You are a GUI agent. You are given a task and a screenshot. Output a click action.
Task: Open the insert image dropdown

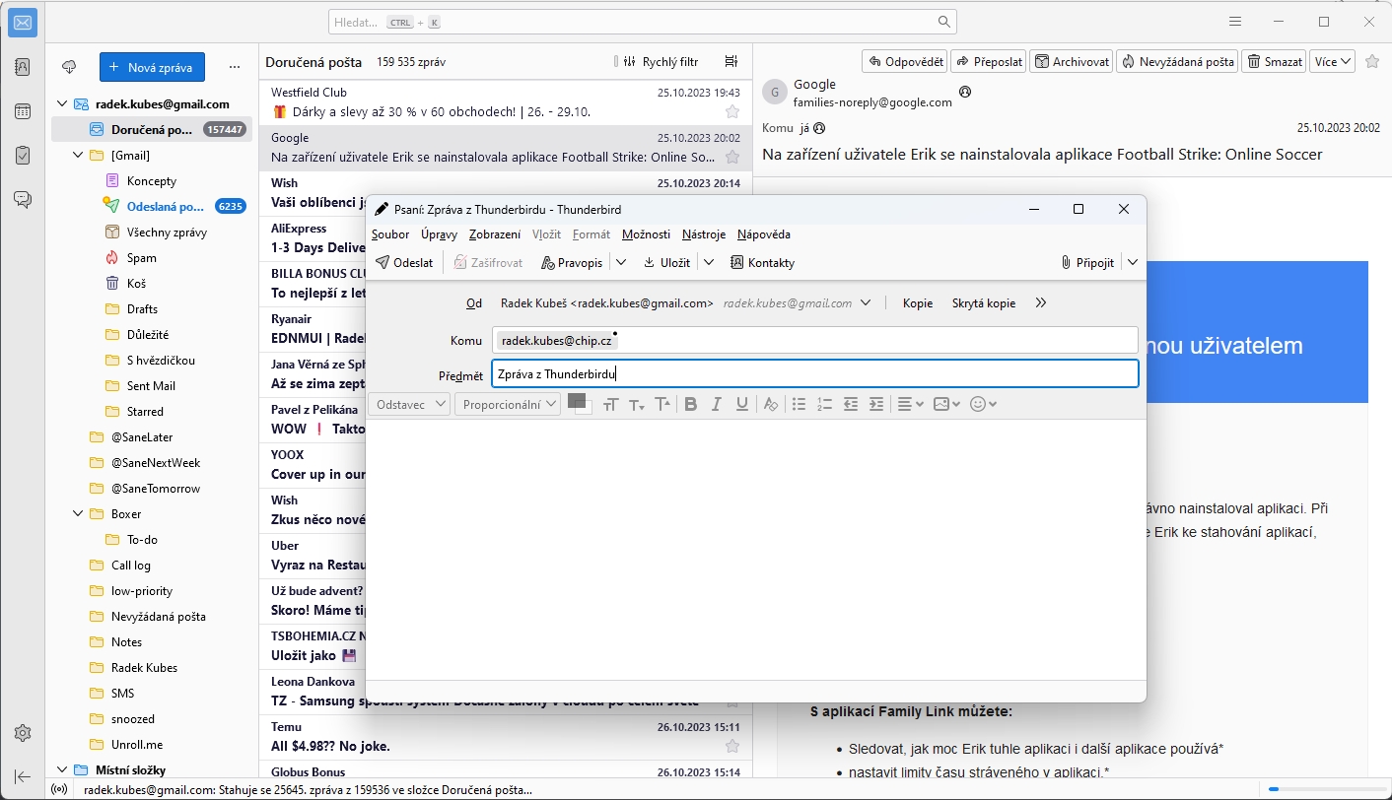click(x=946, y=404)
